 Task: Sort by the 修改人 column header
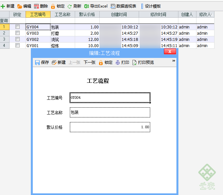pyautogui.click(x=205, y=14)
